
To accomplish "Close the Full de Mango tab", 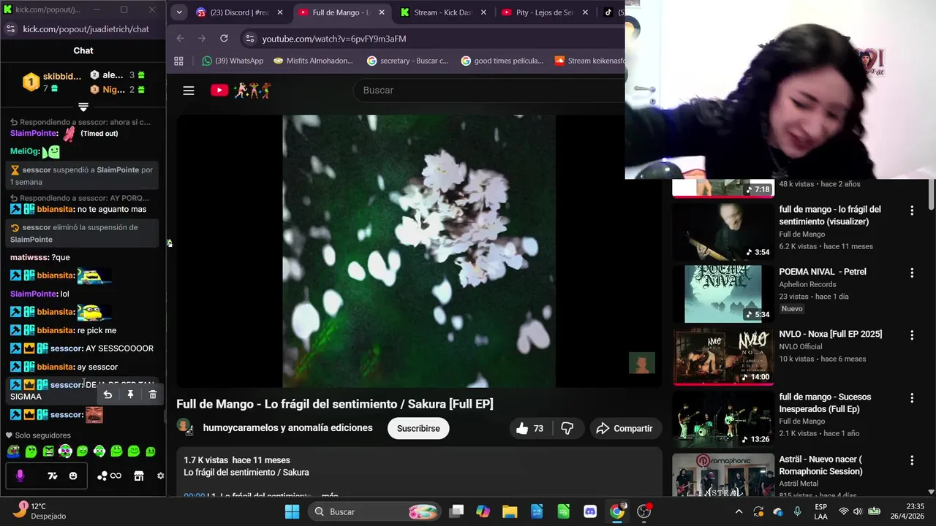I will [382, 12].
